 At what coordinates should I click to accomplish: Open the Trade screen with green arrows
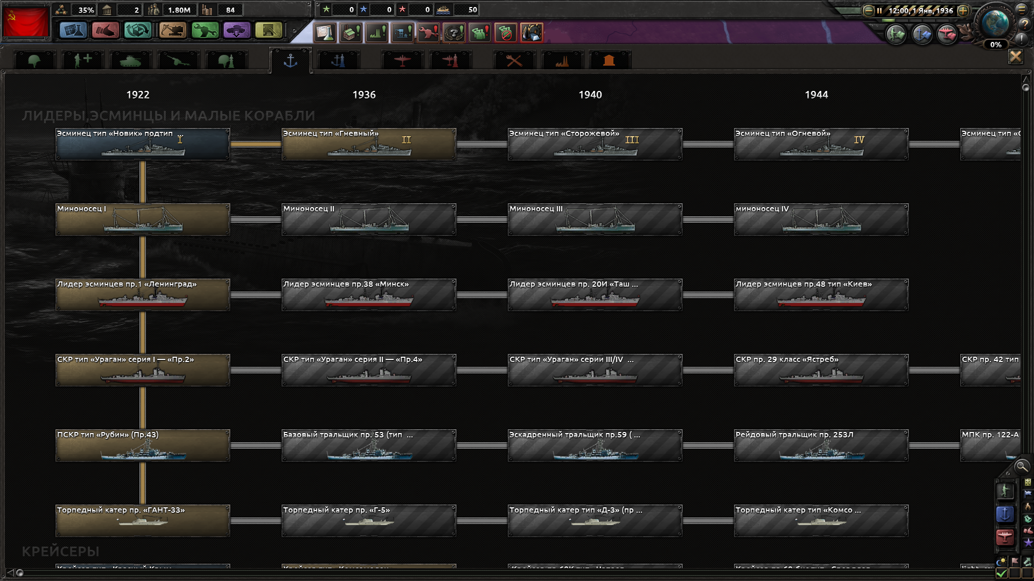(x=138, y=31)
